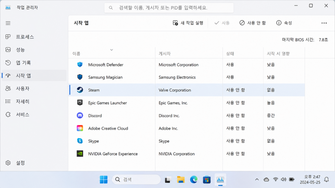
Task: Click the 사용 enable button
Action: [222, 23]
